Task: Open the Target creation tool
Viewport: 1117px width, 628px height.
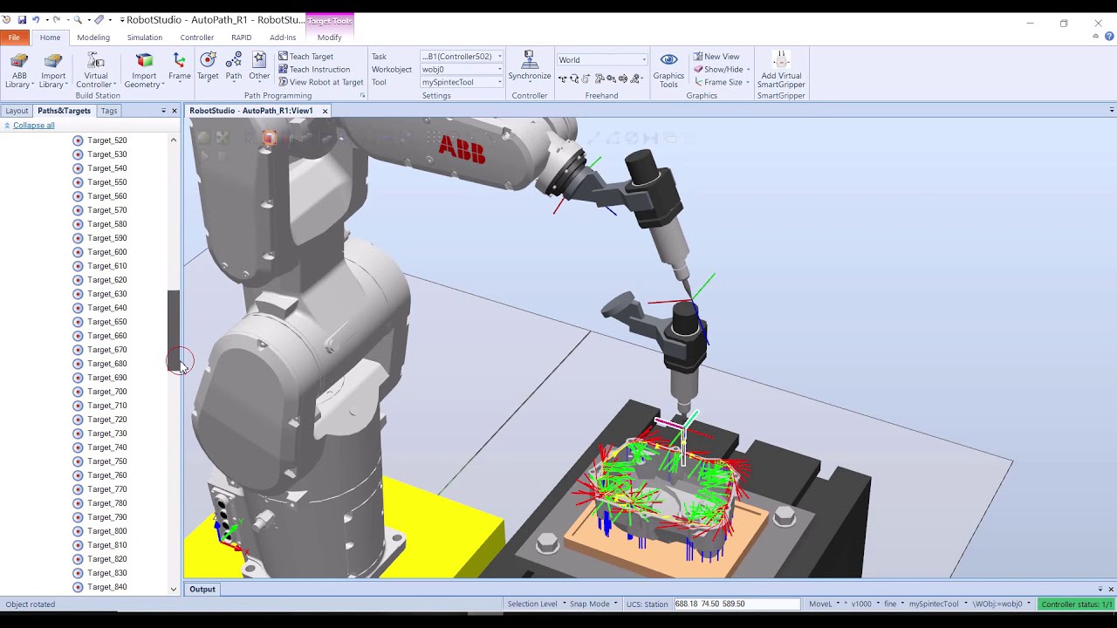Action: (x=208, y=67)
